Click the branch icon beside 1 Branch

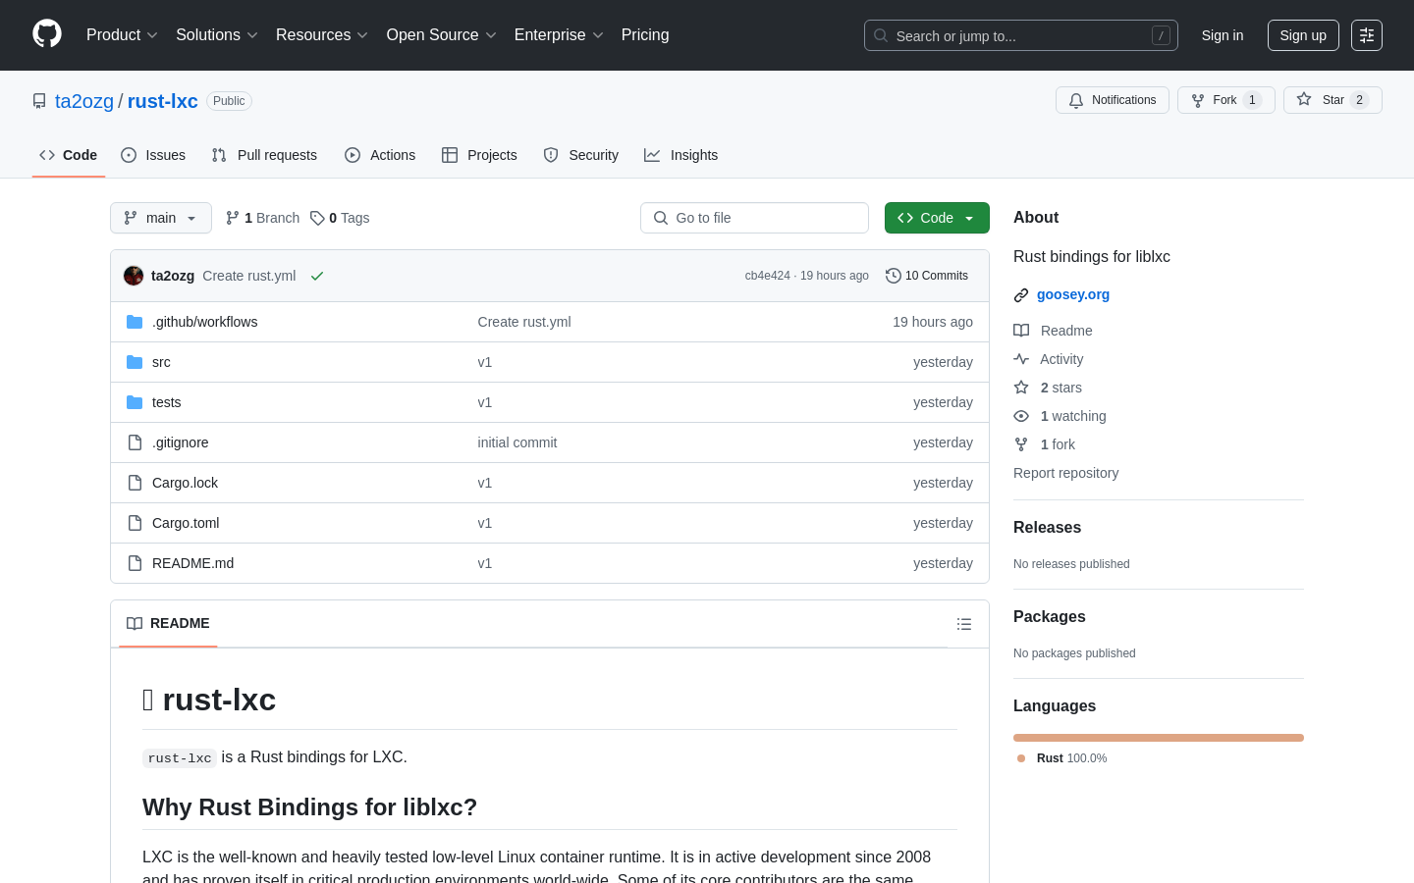(x=233, y=218)
